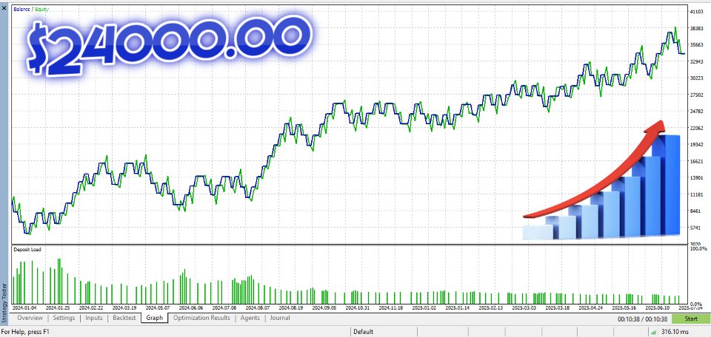This screenshot has width=711, height=337.
Task: Click the 38383 axis value
Action: tap(696, 28)
